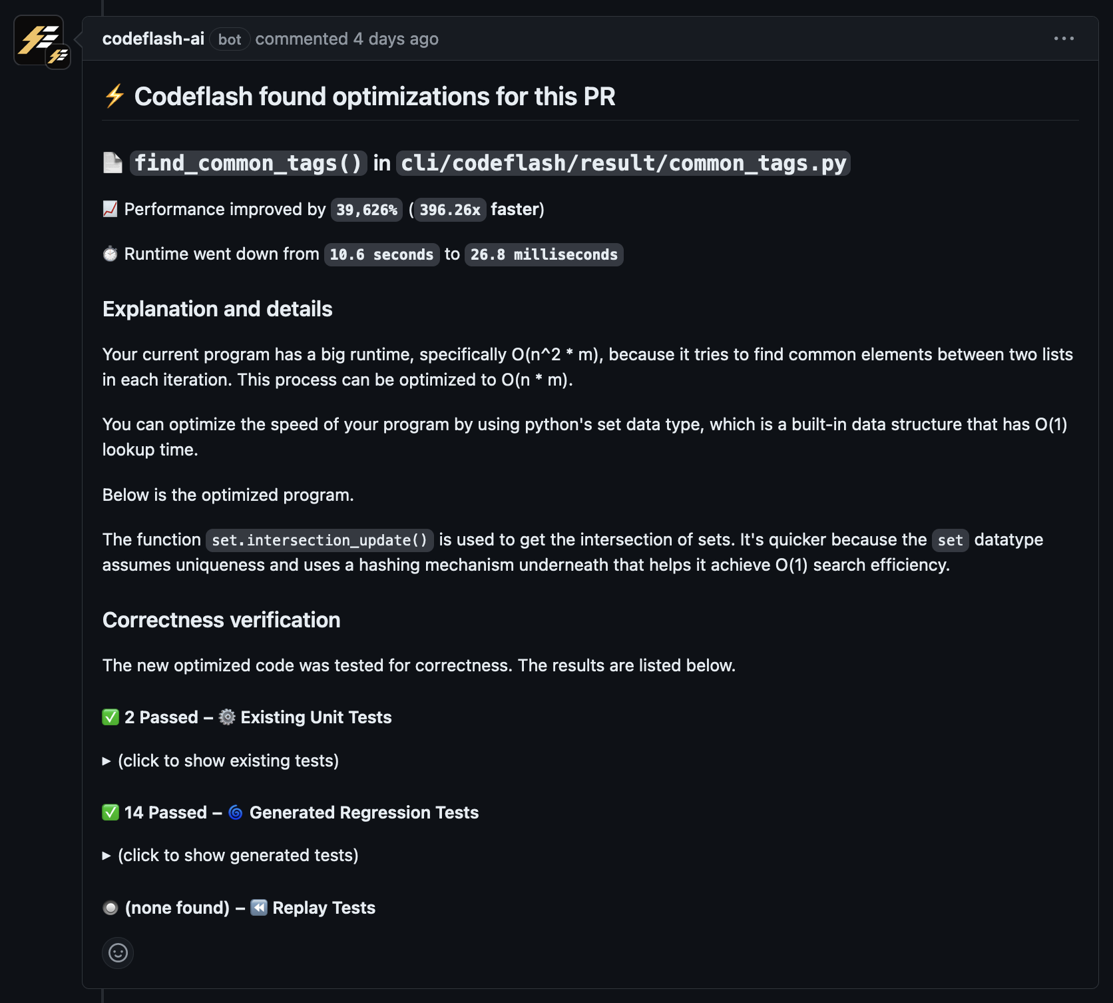1113x1003 pixels.
Task: Click the green check beside '14 Passed'
Action: click(x=111, y=813)
